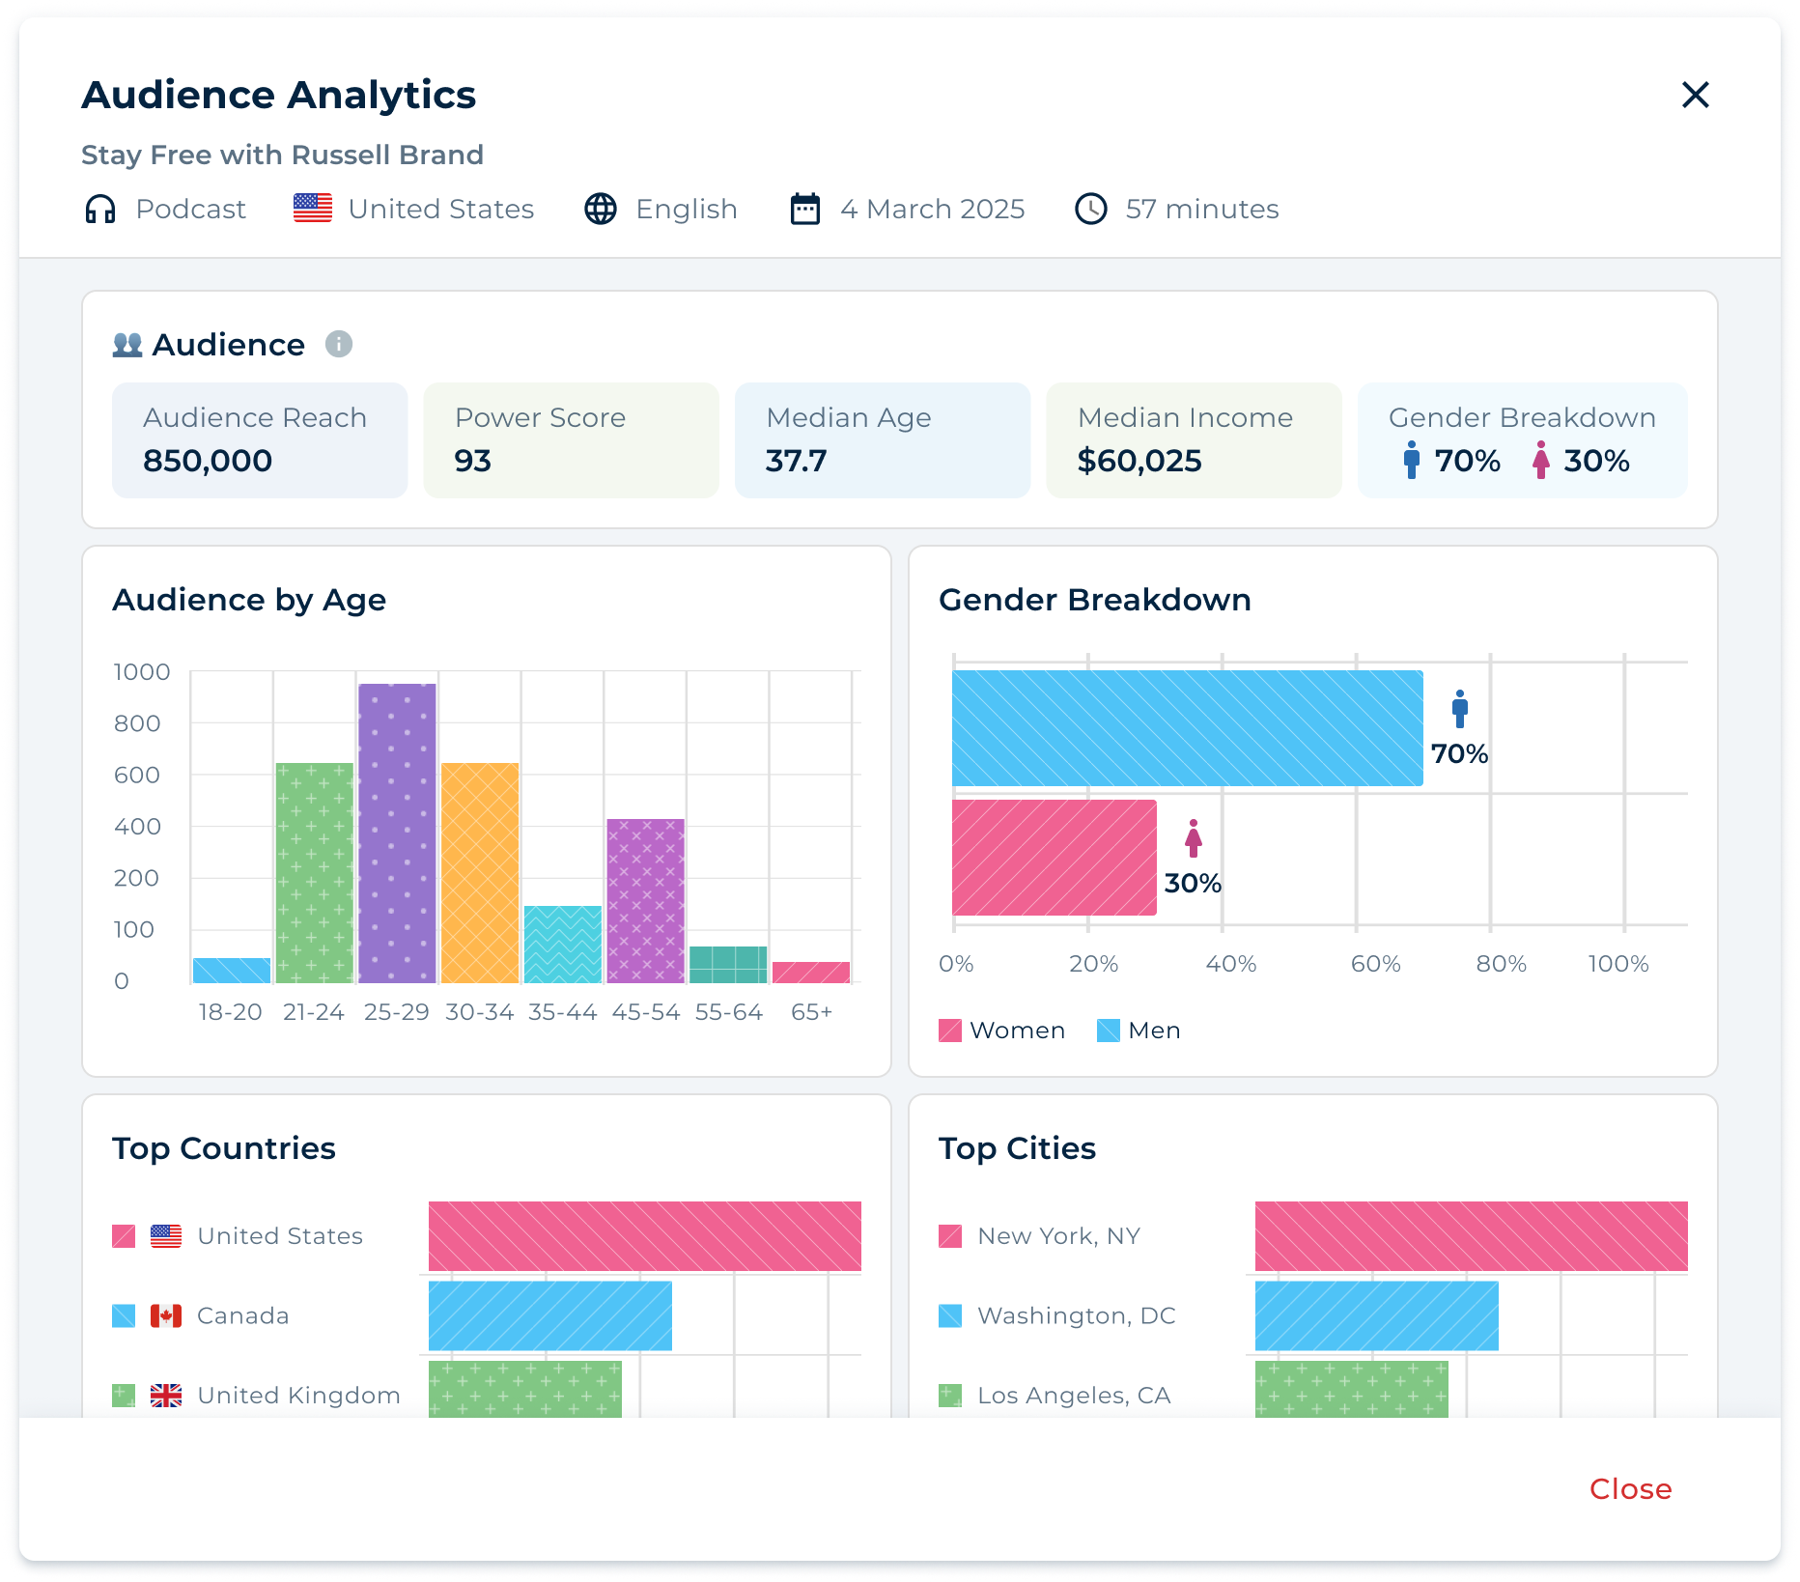1800x1582 pixels.
Task: Click the Audience section people icon
Action: tap(128, 343)
